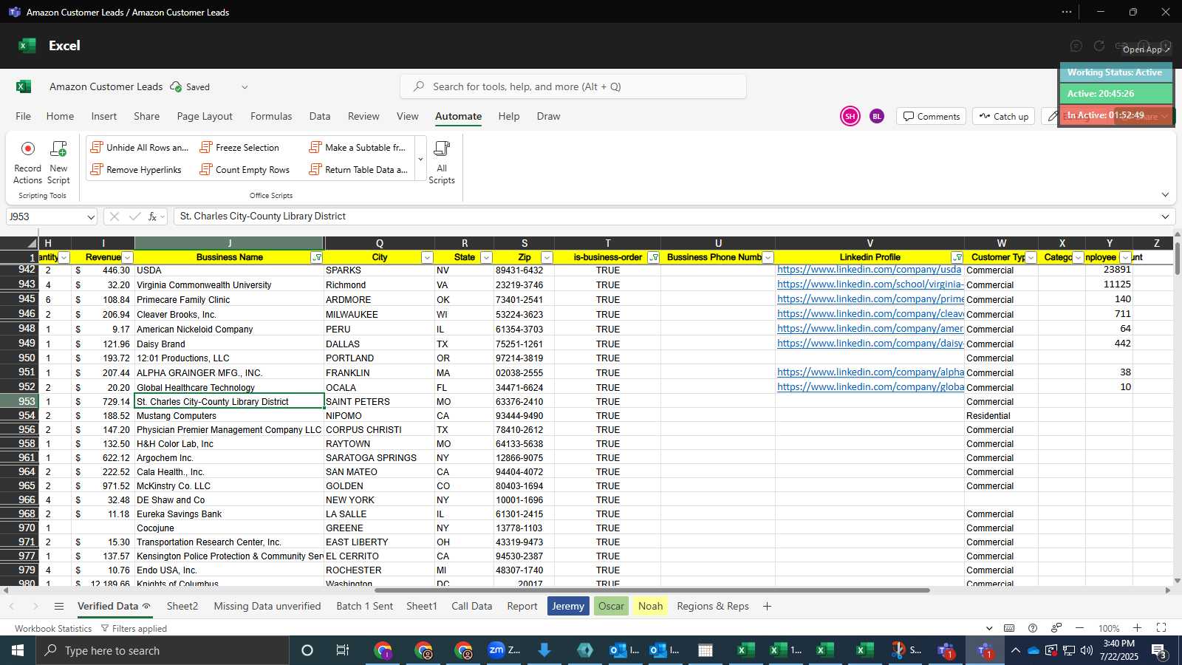This screenshot has height=665, width=1182.
Task: Click the BL user presence avatar
Action: tap(877, 116)
